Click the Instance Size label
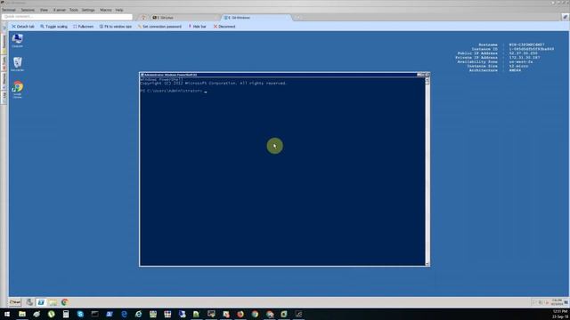Screen dimensions: 570x320 (483, 67)
